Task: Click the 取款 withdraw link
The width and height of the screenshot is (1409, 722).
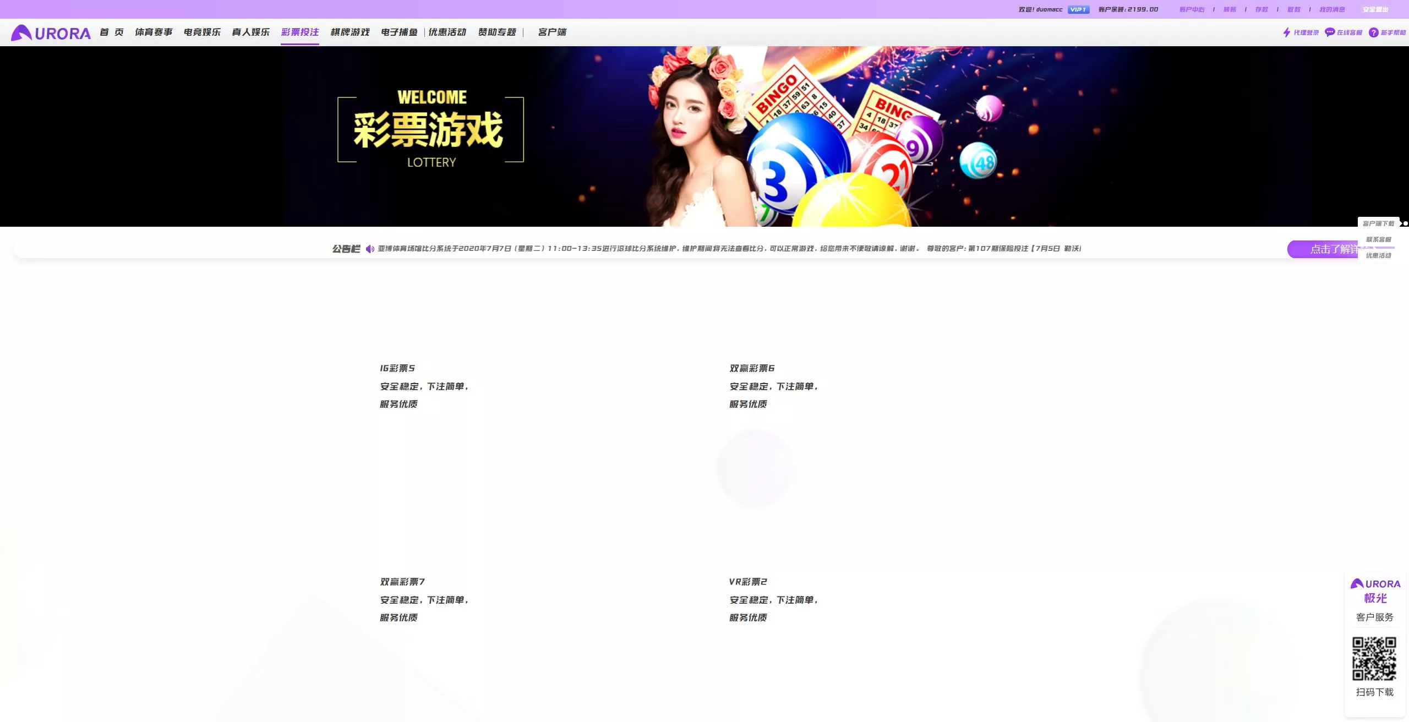Action: [x=1293, y=9]
